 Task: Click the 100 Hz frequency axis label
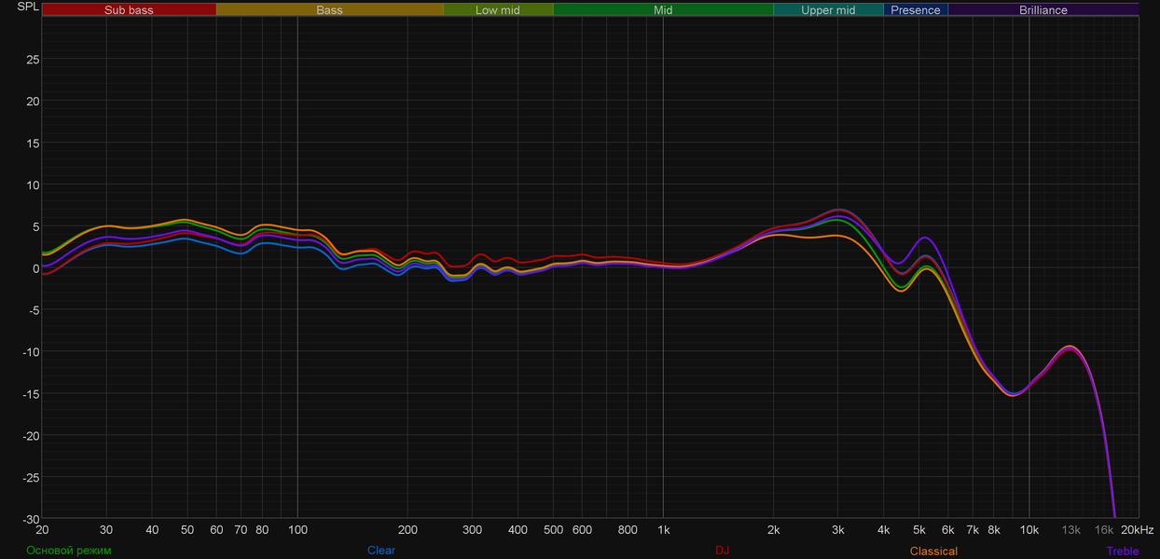pyautogui.click(x=297, y=530)
